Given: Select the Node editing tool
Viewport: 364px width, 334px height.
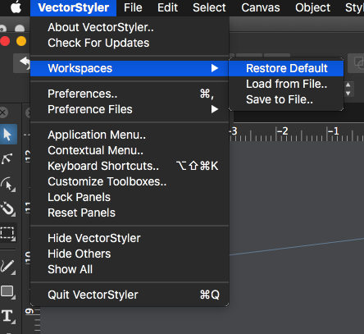Looking at the screenshot, I should tap(7, 159).
